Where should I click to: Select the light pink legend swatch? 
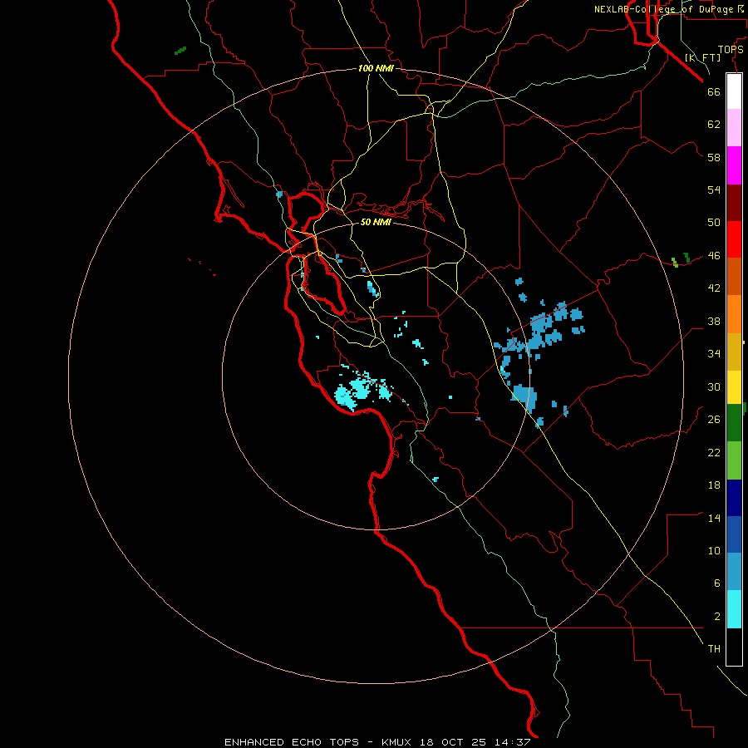coord(734,128)
